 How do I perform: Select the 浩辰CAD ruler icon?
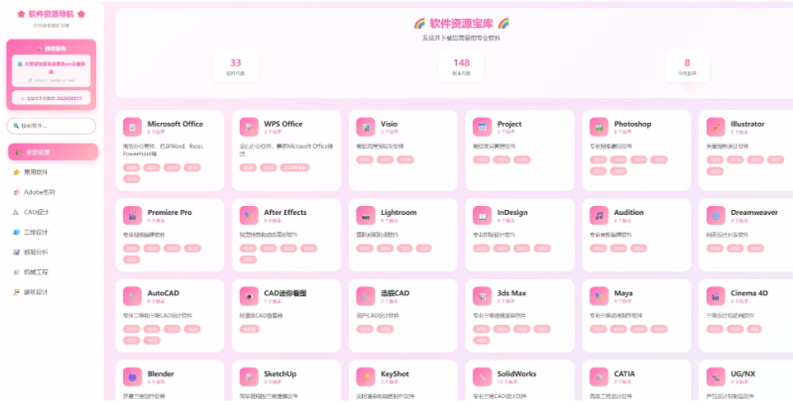366,296
